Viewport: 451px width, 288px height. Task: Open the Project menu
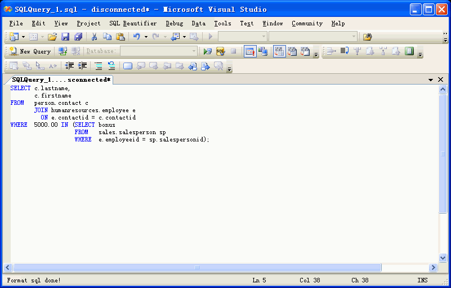click(x=88, y=23)
